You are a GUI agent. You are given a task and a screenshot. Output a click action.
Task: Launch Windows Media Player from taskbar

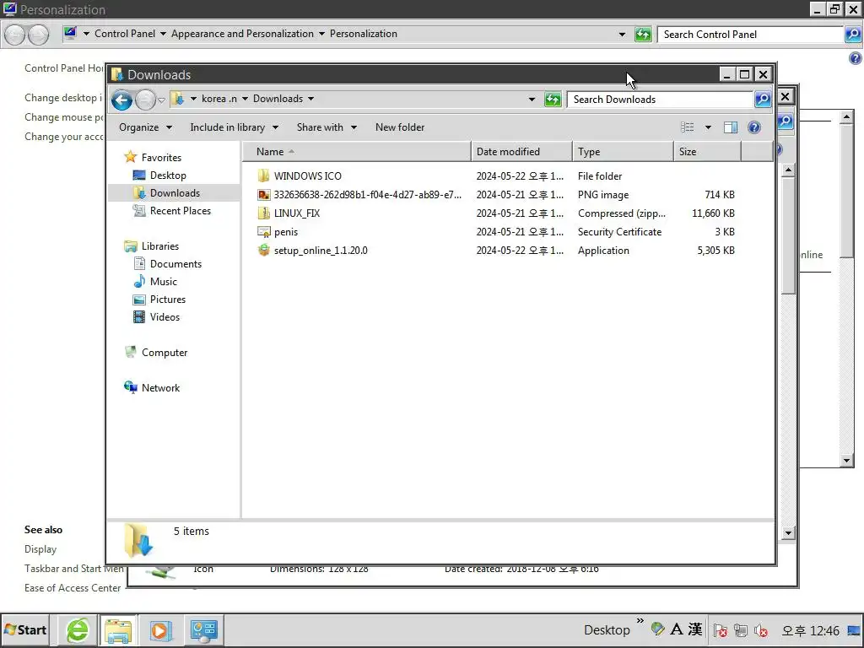point(160,630)
